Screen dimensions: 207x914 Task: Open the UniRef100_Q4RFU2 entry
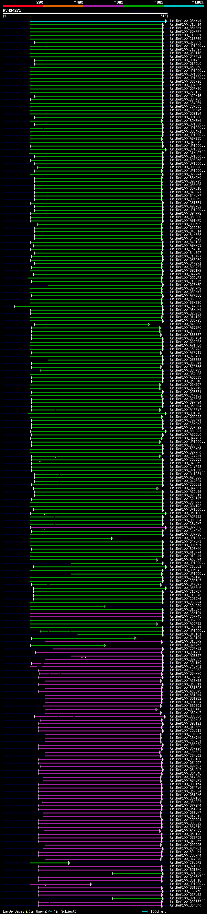186,56
